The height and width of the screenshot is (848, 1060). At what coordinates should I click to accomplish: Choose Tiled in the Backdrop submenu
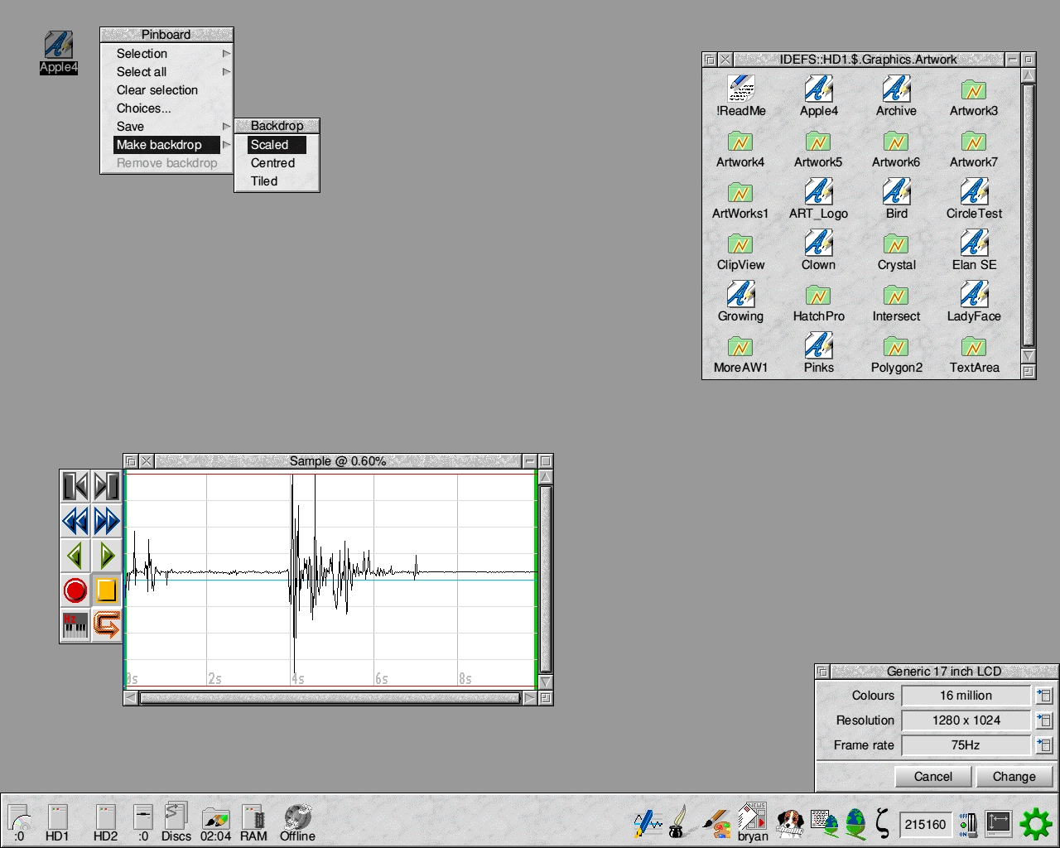265,181
